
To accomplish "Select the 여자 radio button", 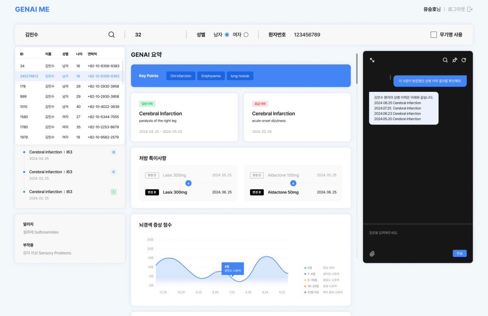I will tap(246, 35).
